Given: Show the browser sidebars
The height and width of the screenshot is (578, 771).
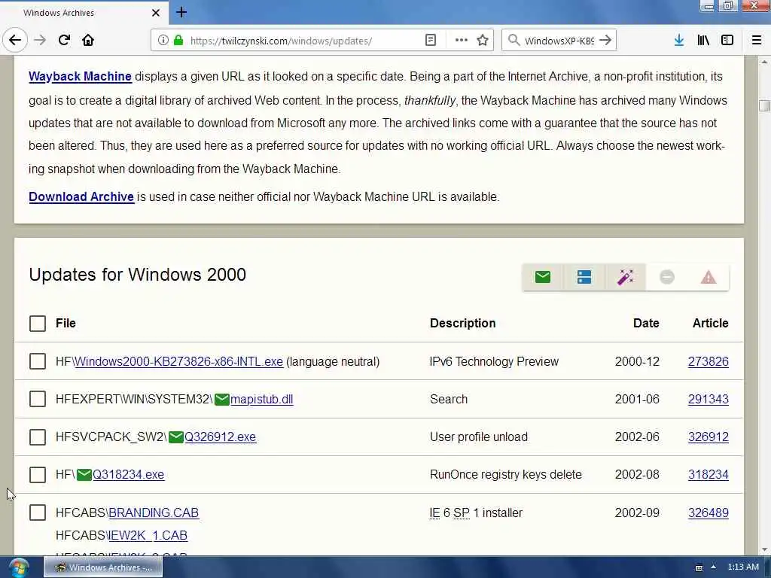Looking at the screenshot, I should point(727,41).
